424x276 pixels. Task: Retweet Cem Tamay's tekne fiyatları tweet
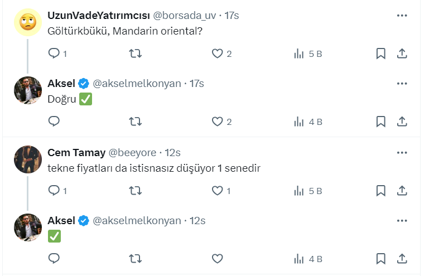click(135, 191)
